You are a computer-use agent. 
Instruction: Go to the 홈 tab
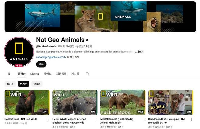point(9,74)
